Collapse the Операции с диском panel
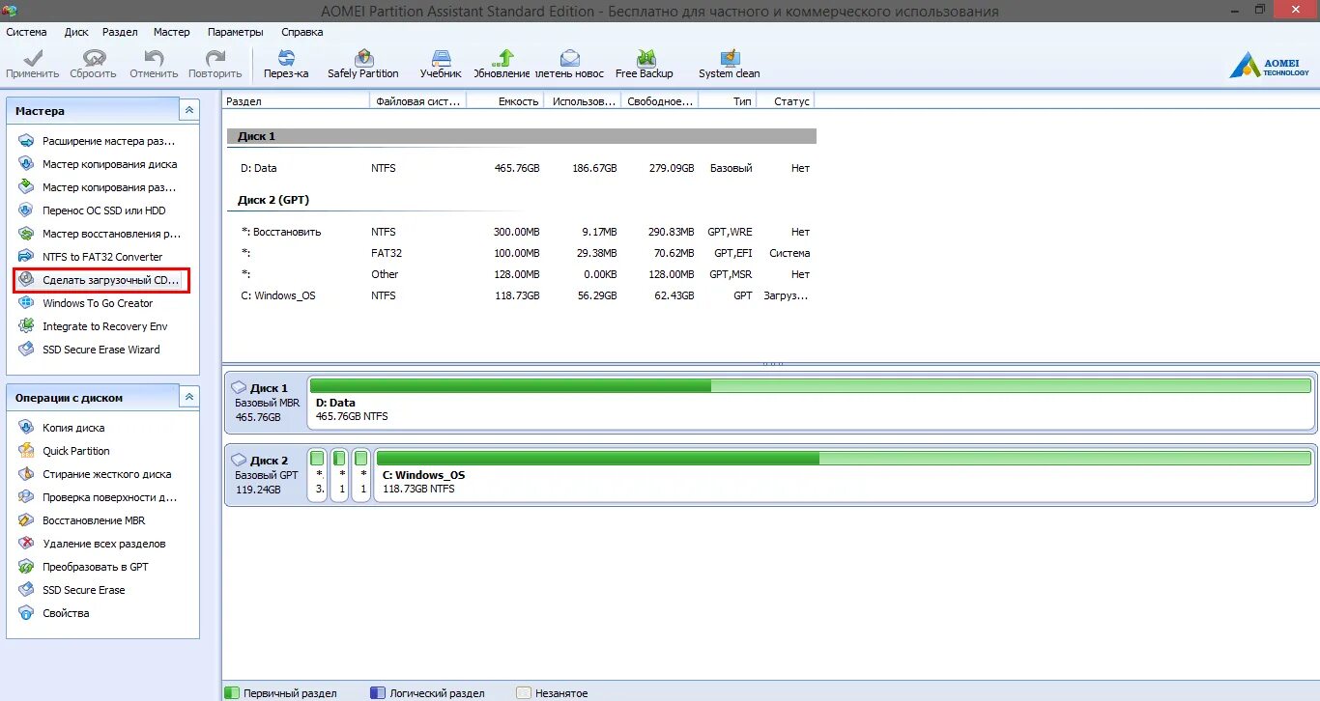 pos(190,397)
